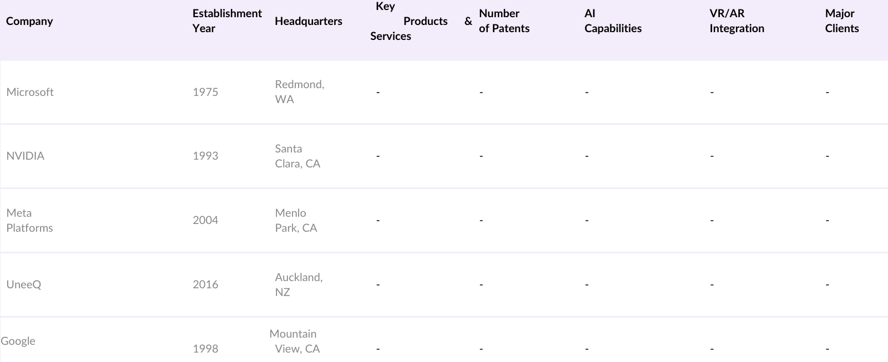Click the Mountain View, CA cell
The image size is (888, 362).
pyautogui.click(x=294, y=341)
